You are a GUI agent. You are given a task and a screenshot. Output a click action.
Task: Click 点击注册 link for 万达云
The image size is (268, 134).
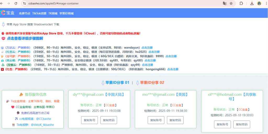tap(147, 48)
